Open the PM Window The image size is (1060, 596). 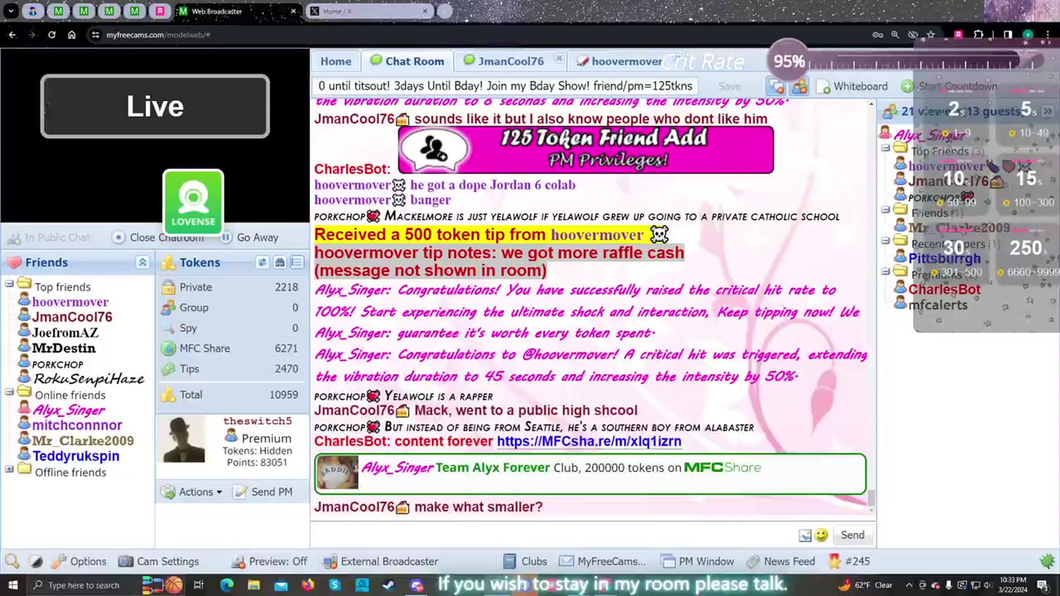pyautogui.click(x=697, y=561)
